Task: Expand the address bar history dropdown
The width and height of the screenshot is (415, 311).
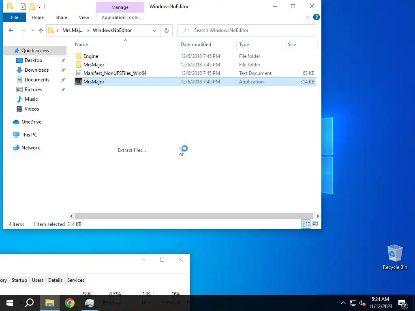Action: [x=154, y=31]
